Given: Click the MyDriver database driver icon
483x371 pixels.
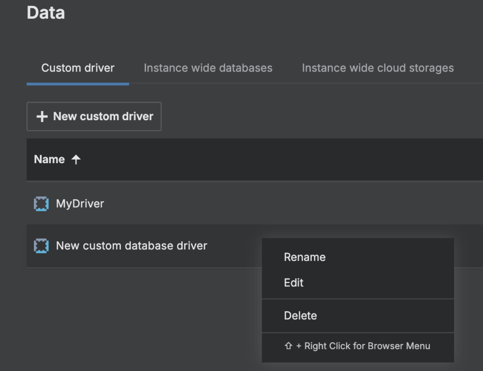Looking at the screenshot, I should pyautogui.click(x=41, y=203).
